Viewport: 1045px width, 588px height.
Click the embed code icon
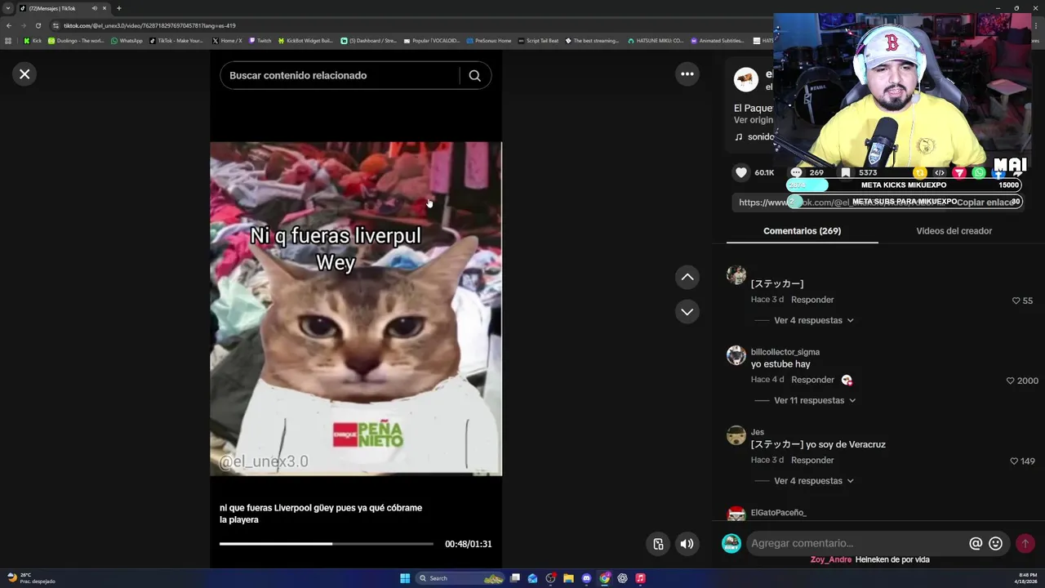coord(940,172)
